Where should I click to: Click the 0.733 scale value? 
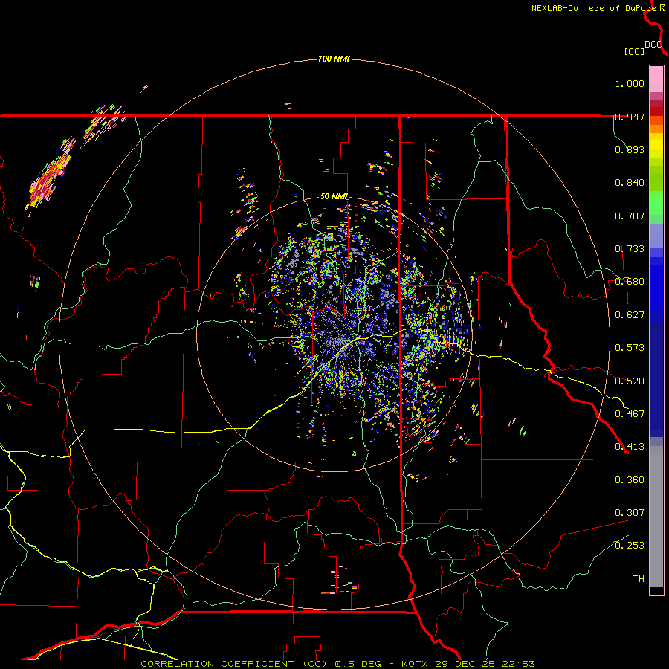coord(630,249)
